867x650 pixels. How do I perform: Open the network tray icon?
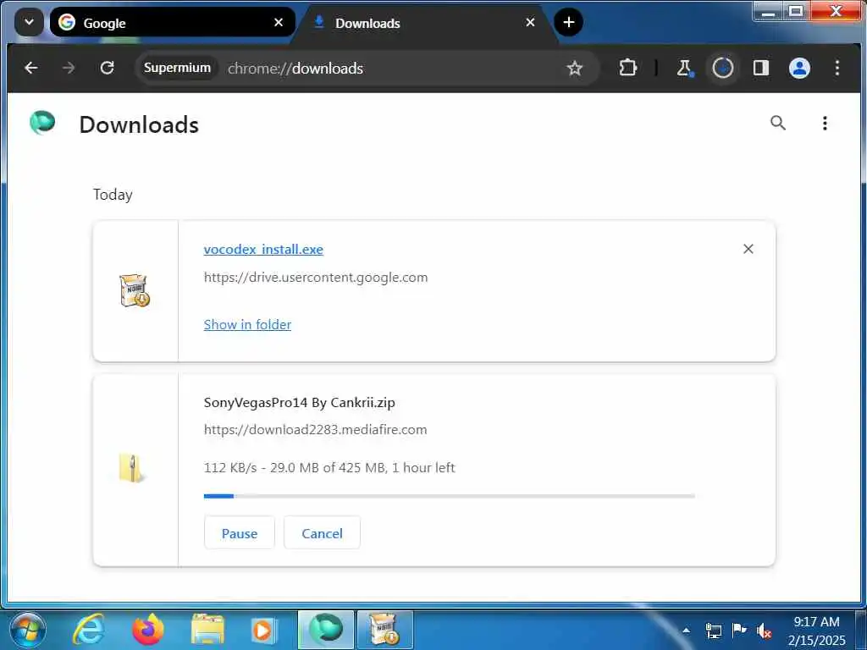coord(713,631)
